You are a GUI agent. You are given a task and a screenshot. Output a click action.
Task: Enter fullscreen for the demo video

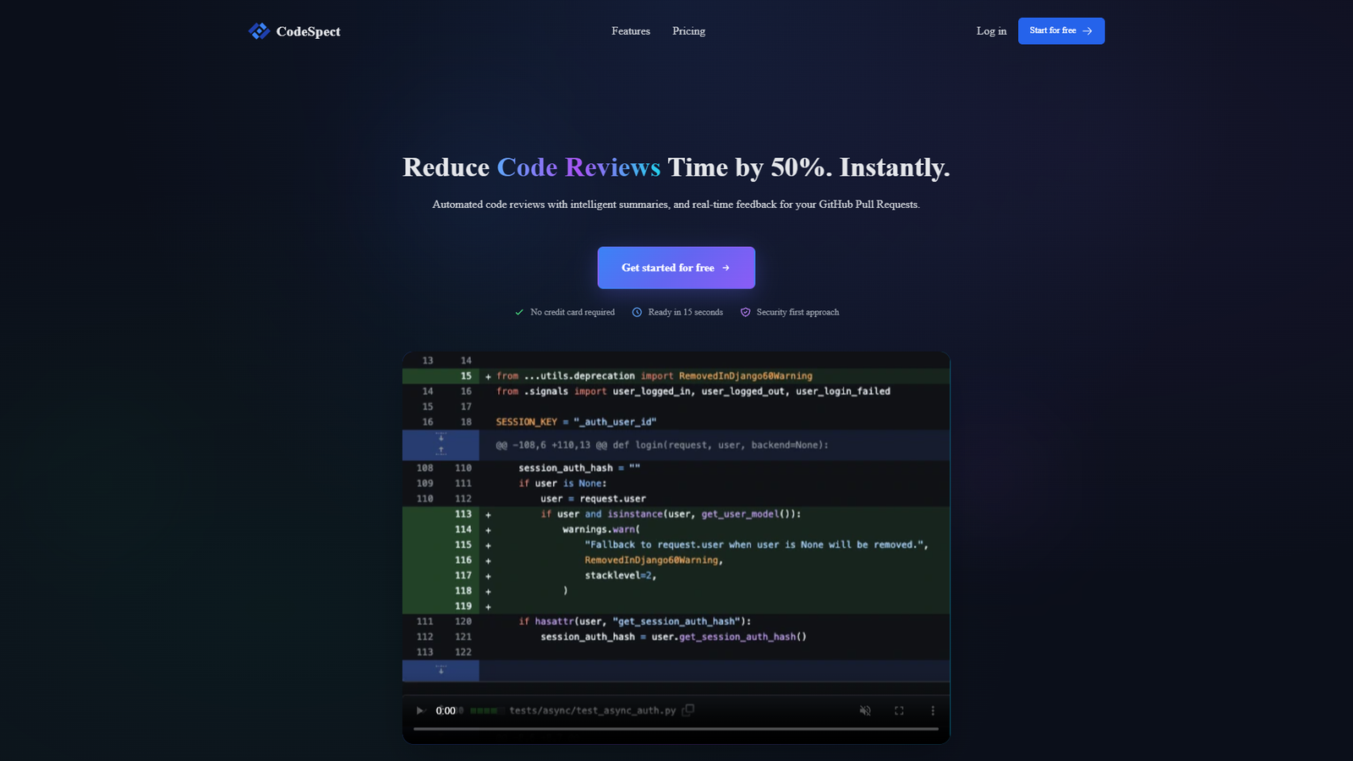899,710
